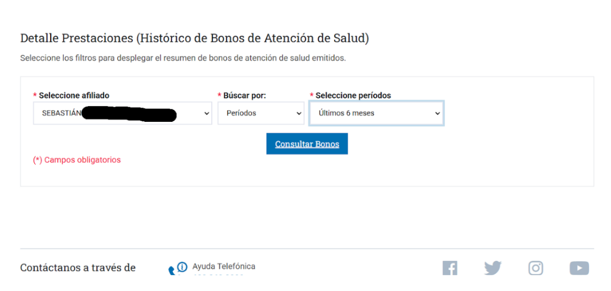This screenshot has height=291, width=611.
Task: Click the filter instructions text under the heading
Action: point(183,58)
